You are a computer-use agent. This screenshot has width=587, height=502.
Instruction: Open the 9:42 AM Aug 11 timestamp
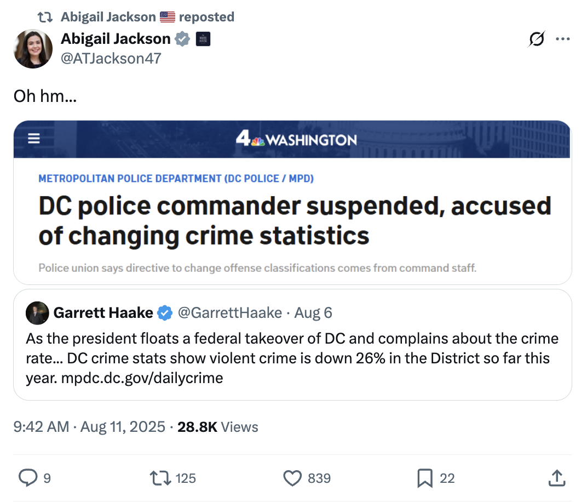click(89, 426)
